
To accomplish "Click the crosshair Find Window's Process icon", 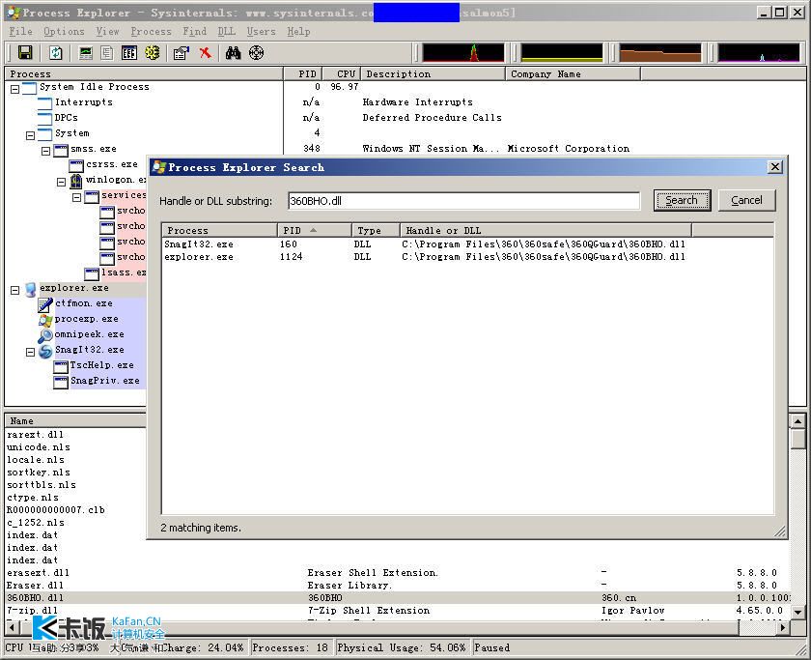I will 256,52.
